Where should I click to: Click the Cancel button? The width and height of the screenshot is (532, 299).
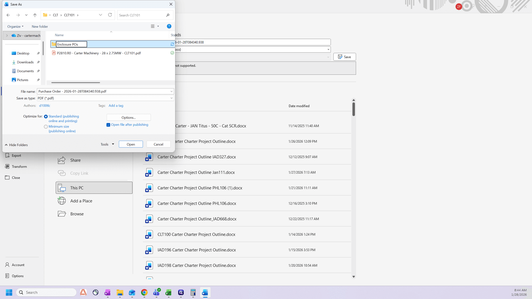(158, 144)
